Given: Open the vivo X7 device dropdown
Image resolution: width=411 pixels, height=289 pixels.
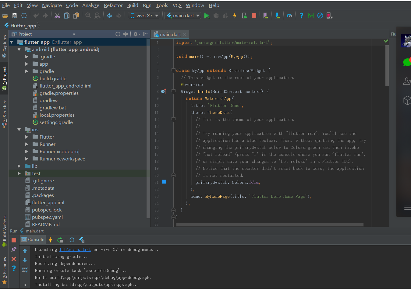Looking at the screenshot, I should (x=144, y=15).
